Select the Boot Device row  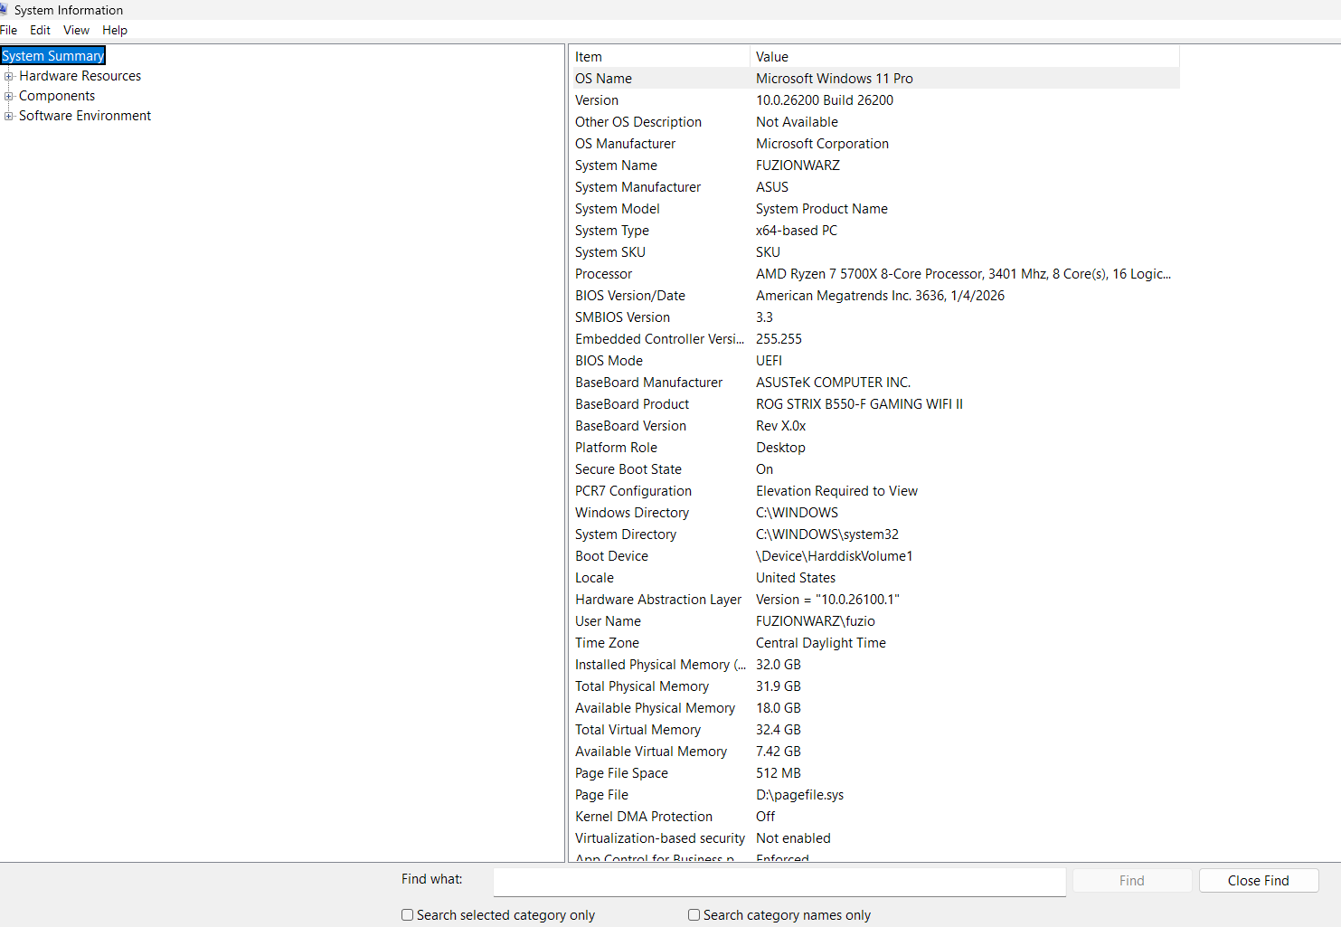click(x=875, y=556)
